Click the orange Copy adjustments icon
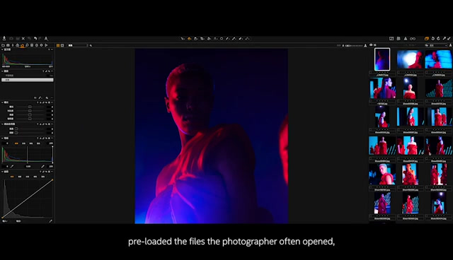Viewport: 453px width, 260px height. [x=427, y=38]
